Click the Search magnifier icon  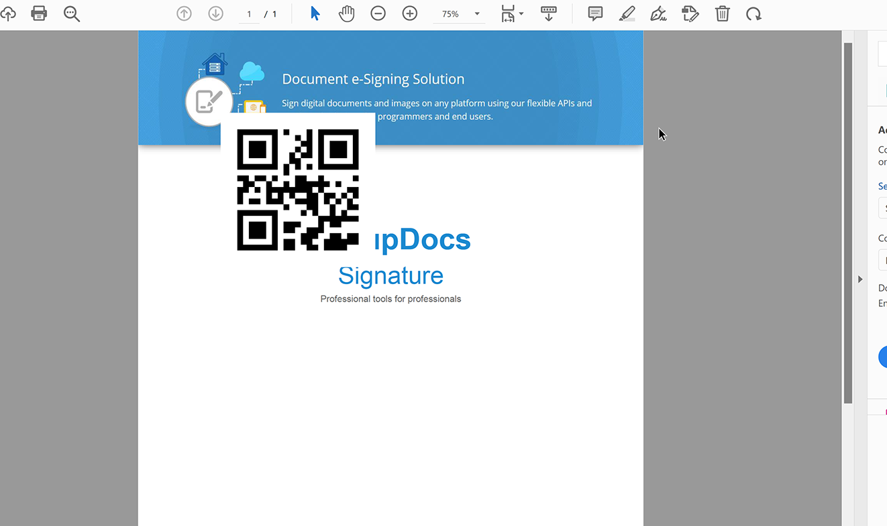coord(72,13)
